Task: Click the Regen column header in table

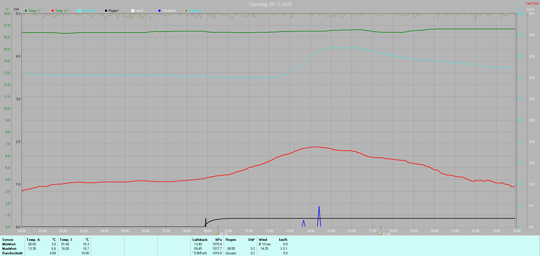Action: [x=231, y=240]
